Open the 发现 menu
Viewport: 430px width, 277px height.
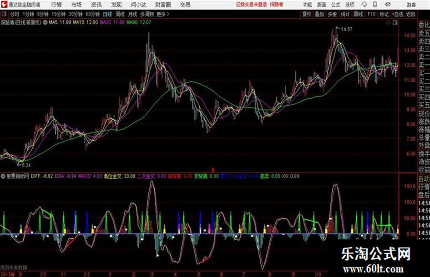point(116,5)
